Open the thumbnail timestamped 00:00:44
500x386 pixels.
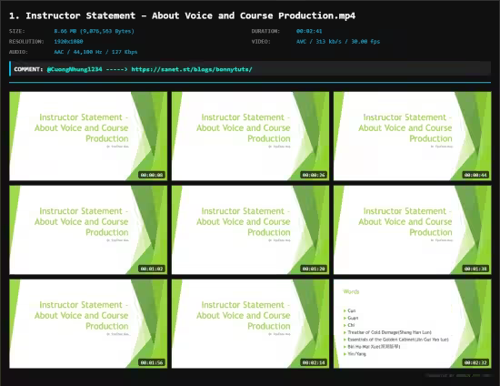click(x=413, y=136)
